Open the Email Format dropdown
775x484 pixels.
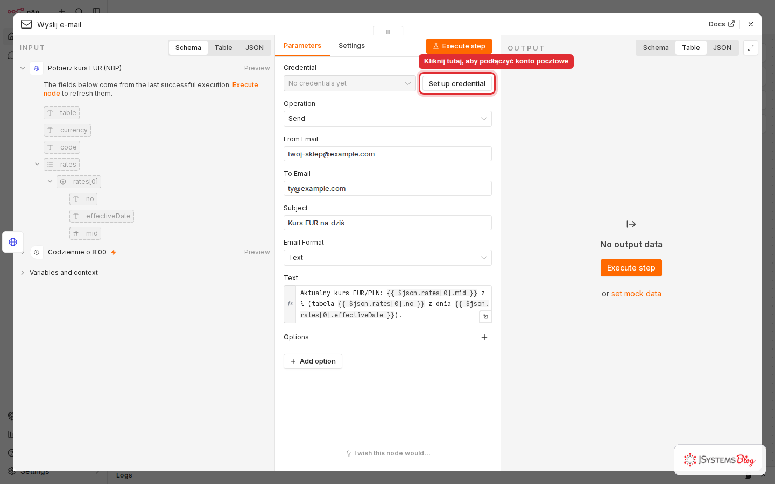click(x=387, y=258)
